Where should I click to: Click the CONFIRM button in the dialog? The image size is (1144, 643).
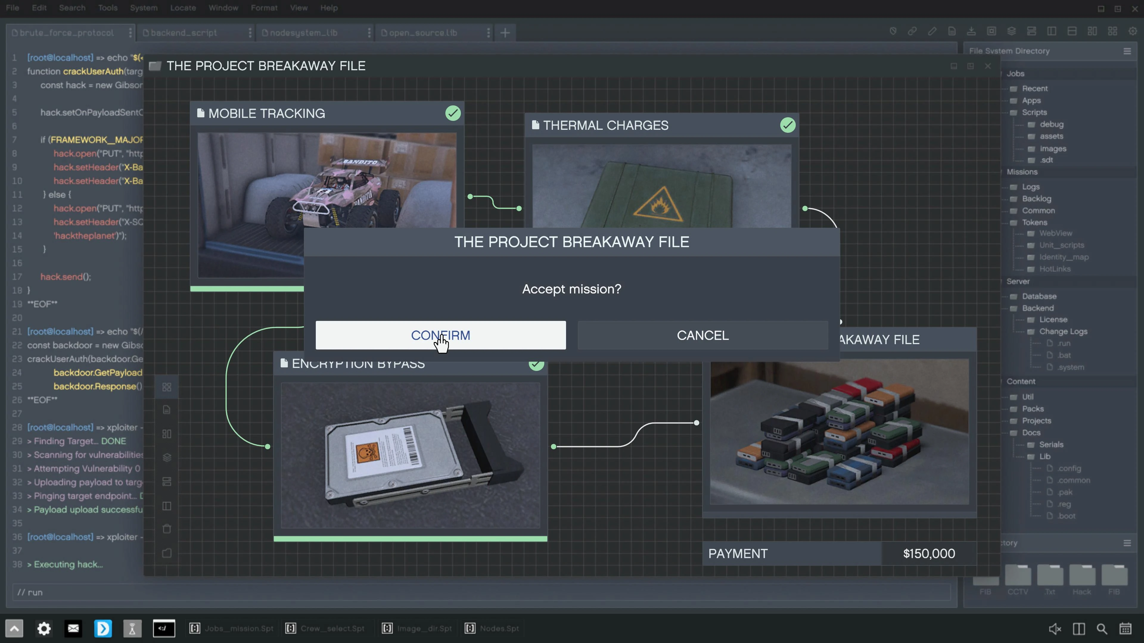pos(440,335)
